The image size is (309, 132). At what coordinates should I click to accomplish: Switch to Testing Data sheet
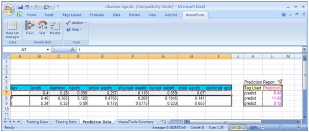(66, 122)
